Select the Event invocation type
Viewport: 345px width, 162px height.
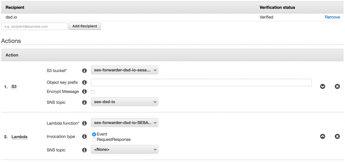click(94, 134)
